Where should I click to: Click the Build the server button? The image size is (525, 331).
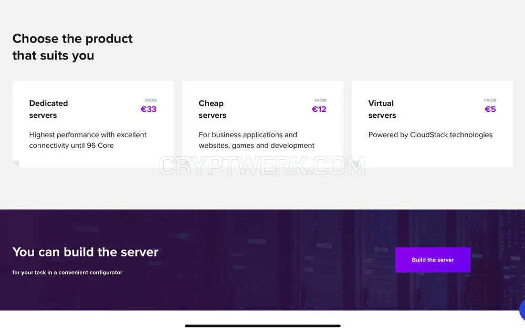click(433, 260)
